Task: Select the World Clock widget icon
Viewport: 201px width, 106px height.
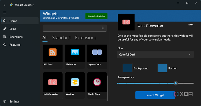Action: click(x=97, y=82)
